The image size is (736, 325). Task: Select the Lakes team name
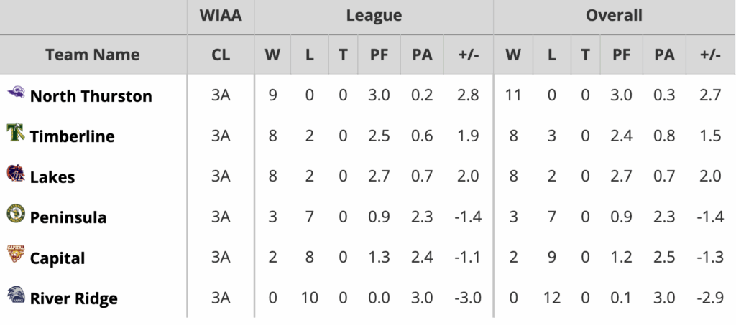pos(52,176)
